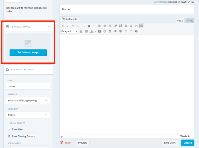
Task: Enable the Show Likes checkbox
Action: click(x=9, y=129)
